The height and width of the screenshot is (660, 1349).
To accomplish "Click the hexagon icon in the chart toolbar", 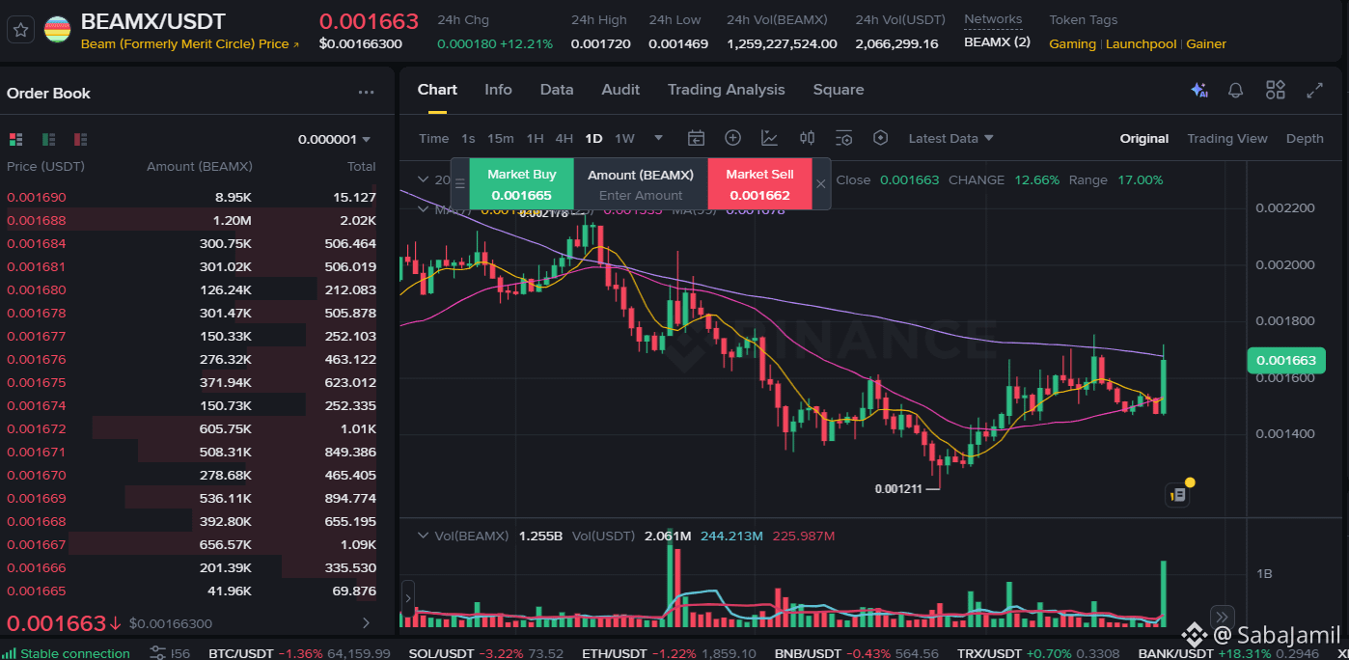I will click(x=880, y=138).
